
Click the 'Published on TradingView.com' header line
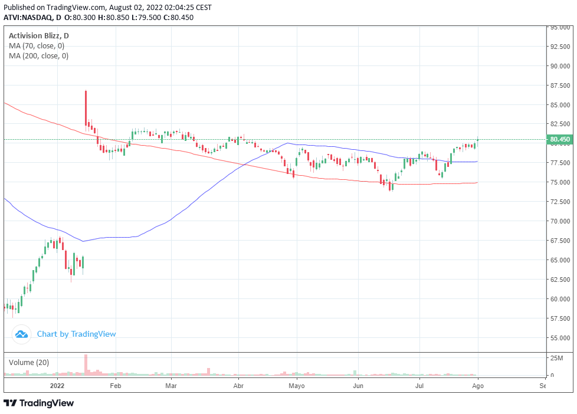pyautogui.click(x=107, y=7)
